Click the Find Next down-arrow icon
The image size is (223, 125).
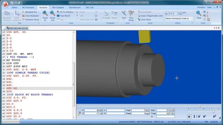(207, 12)
